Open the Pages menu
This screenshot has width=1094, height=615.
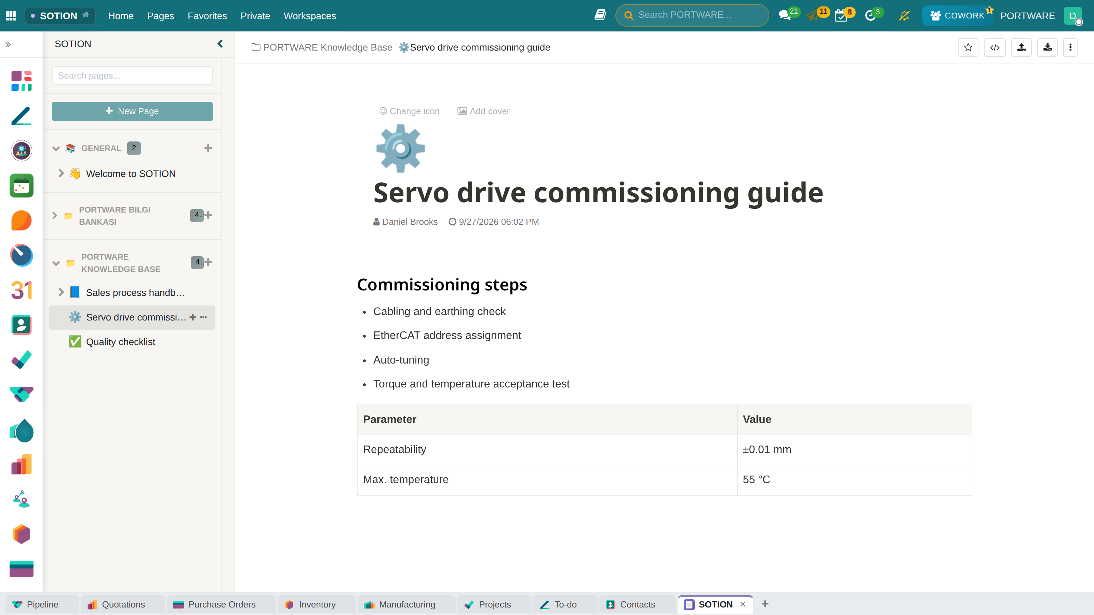[x=161, y=16]
